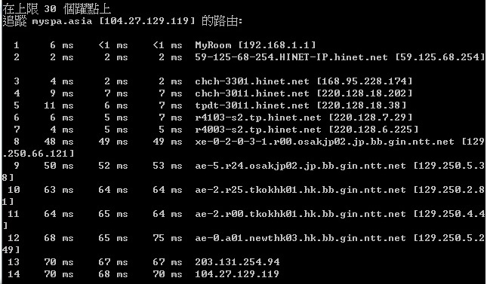Click r4103-s2.tp.hinet.net hostname
487x284 pixels.
tap(258, 118)
